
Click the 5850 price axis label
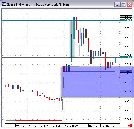(x=128, y=119)
